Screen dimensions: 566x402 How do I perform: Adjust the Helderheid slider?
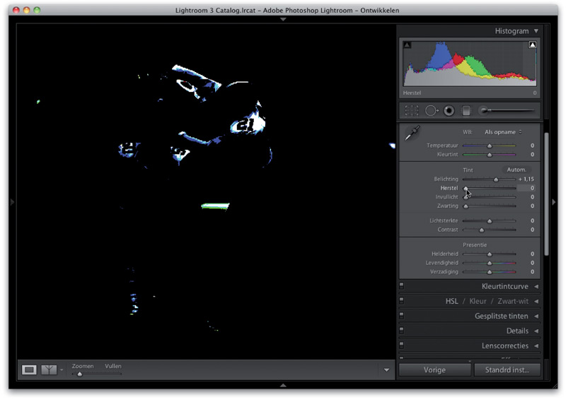(x=490, y=254)
